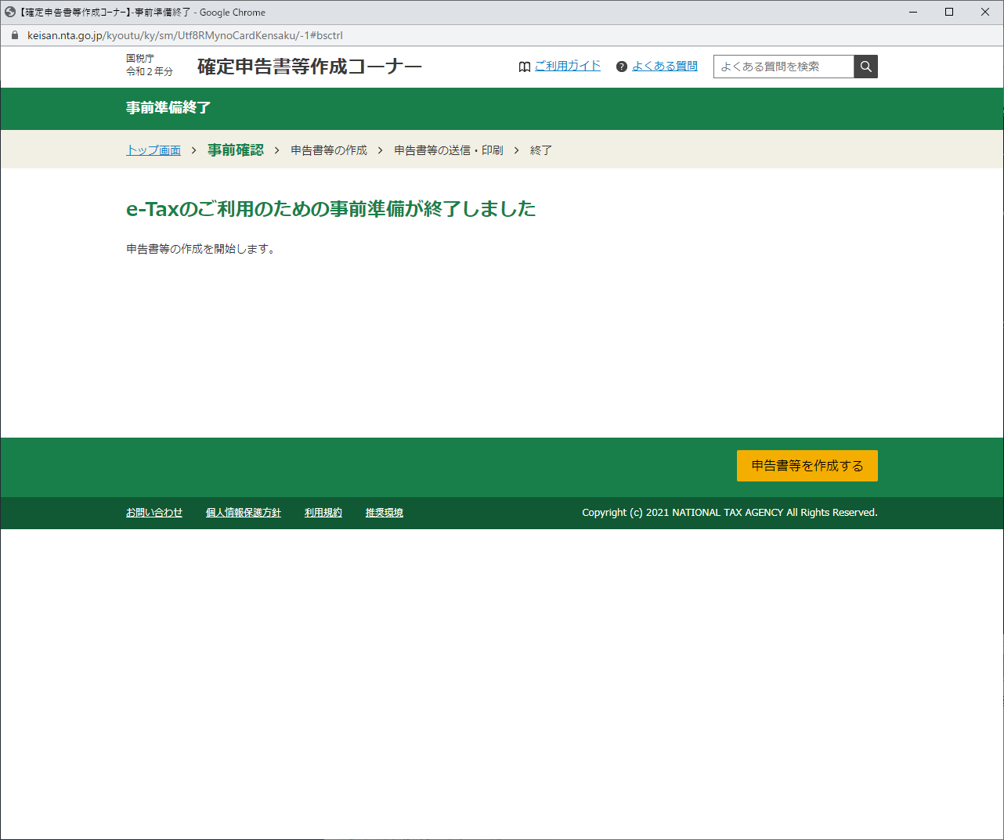Go back to トップ画面 in breadcrumb
The width and height of the screenshot is (1004, 840).
(153, 150)
